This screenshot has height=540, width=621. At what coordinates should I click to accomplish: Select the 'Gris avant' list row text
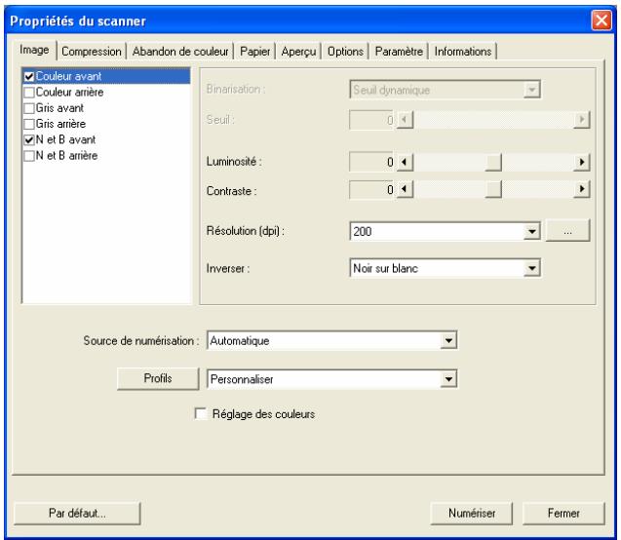click(59, 108)
